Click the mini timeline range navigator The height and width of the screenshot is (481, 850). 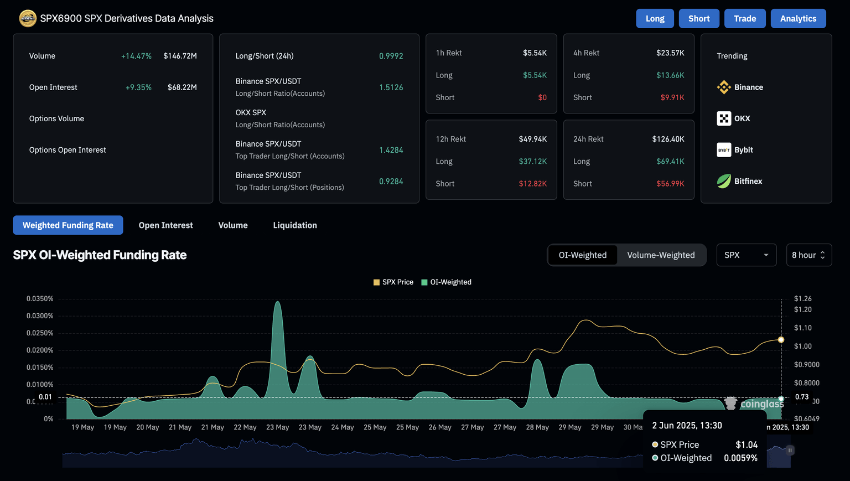coord(354,453)
